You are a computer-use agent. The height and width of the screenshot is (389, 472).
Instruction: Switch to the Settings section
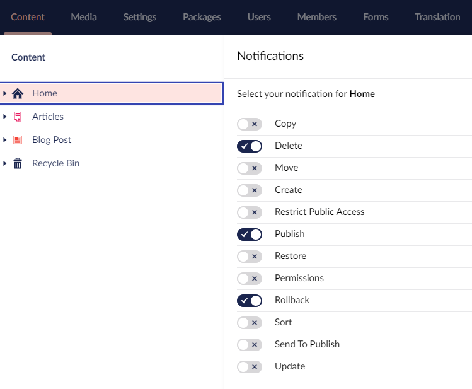pyautogui.click(x=140, y=17)
